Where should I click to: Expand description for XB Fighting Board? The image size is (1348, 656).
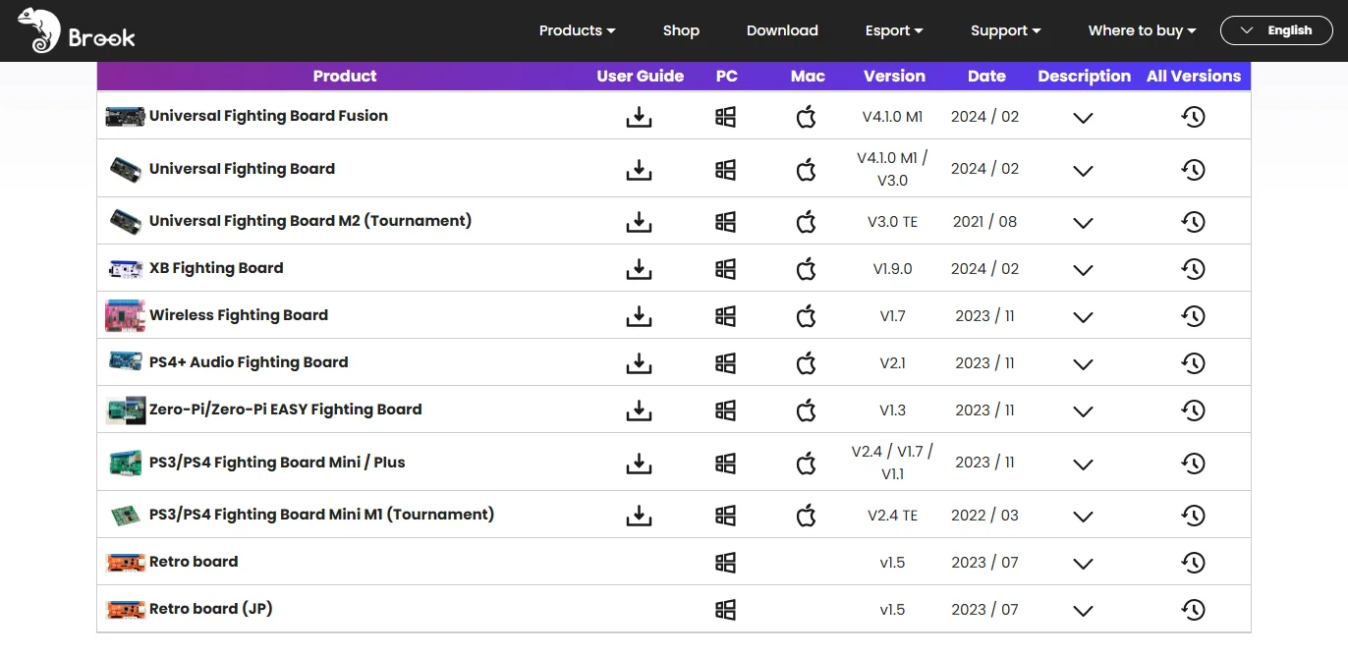[x=1083, y=269]
